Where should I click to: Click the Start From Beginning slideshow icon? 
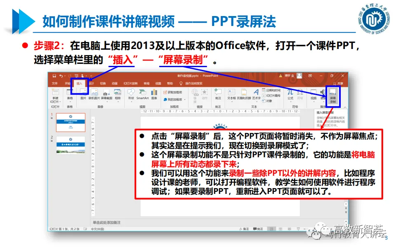(x=76, y=76)
